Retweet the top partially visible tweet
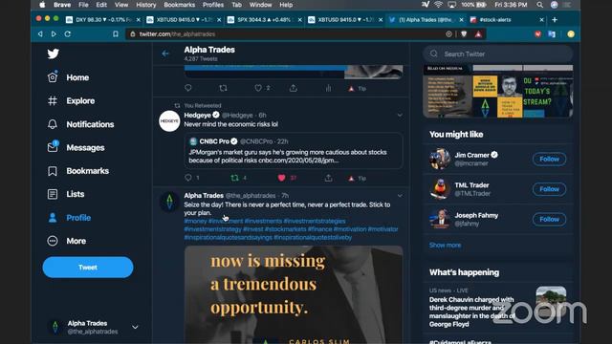 (x=223, y=88)
